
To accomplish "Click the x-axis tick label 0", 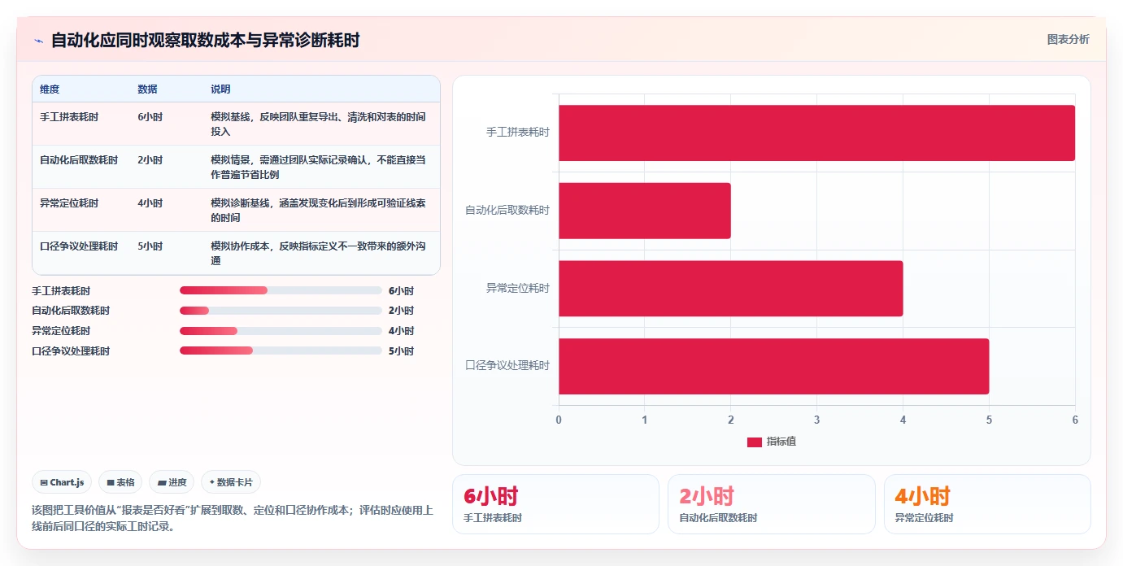I will [x=559, y=420].
